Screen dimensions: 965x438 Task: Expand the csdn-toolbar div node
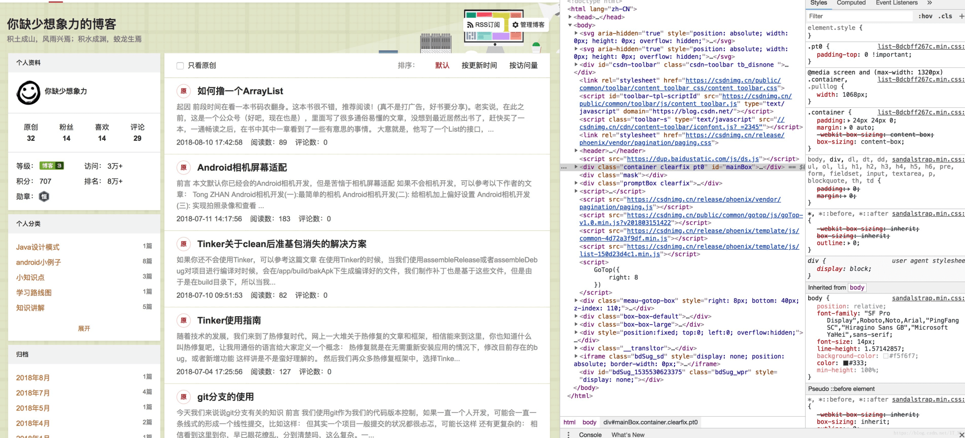tap(576, 65)
